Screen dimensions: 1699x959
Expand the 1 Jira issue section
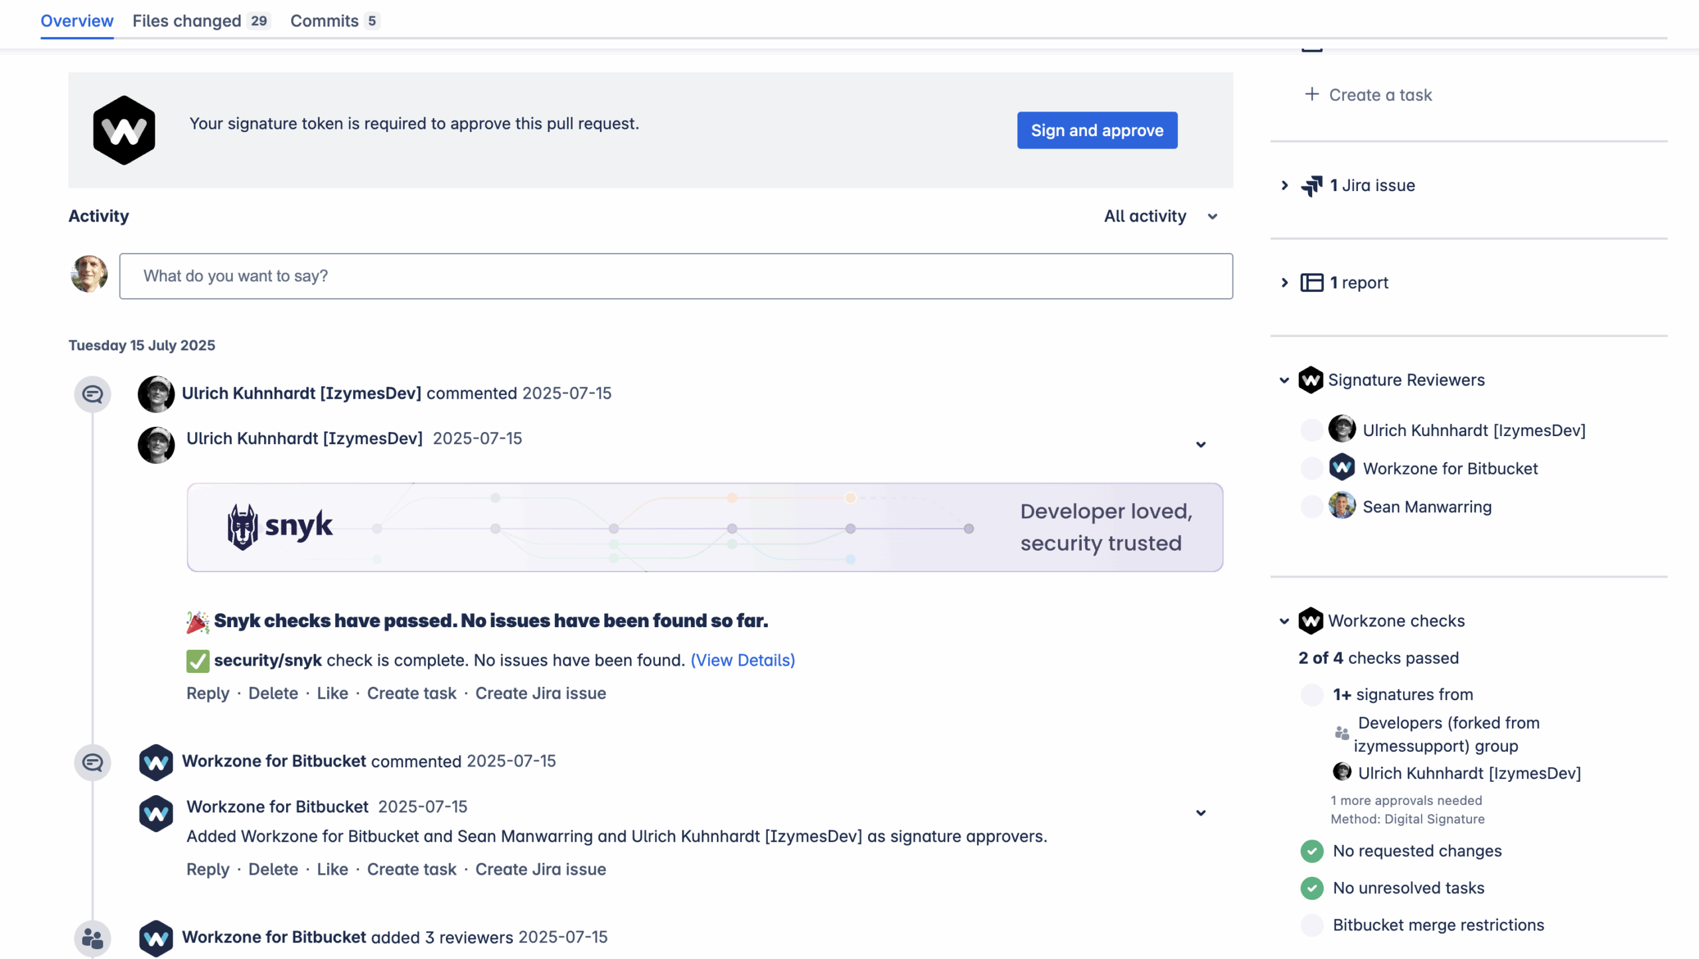pyautogui.click(x=1284, y=186)
